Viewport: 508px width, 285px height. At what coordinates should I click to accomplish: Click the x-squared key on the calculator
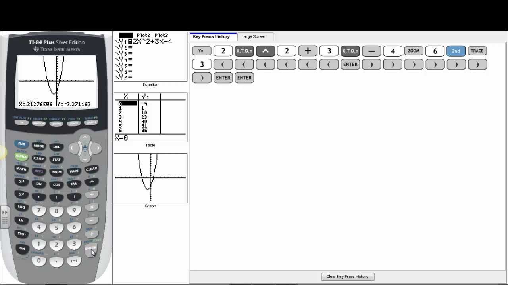tap(21, 194)
